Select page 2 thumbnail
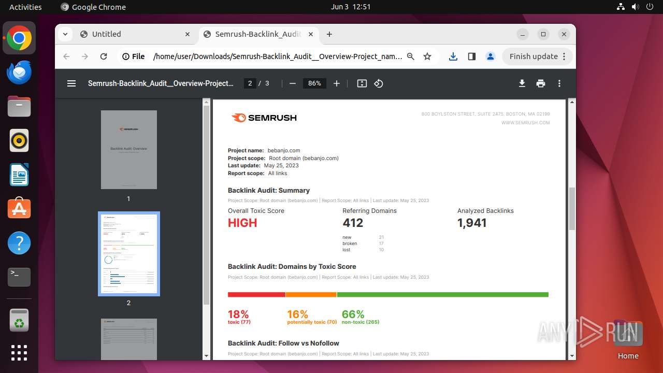 pos(129,254)
